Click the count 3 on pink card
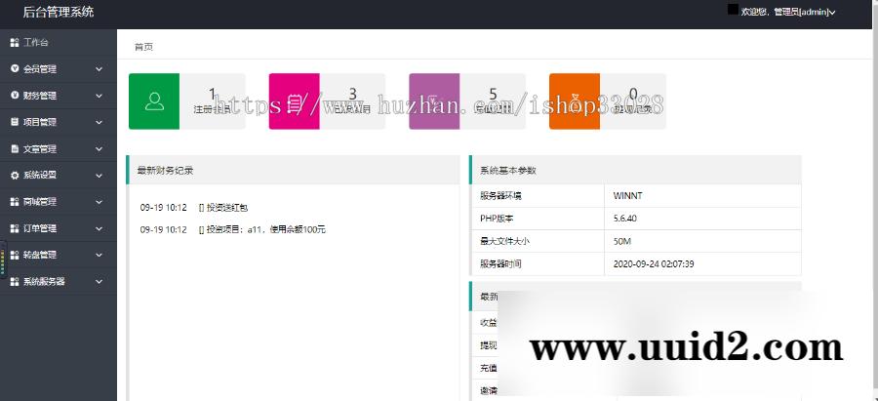 pos(353,94)
